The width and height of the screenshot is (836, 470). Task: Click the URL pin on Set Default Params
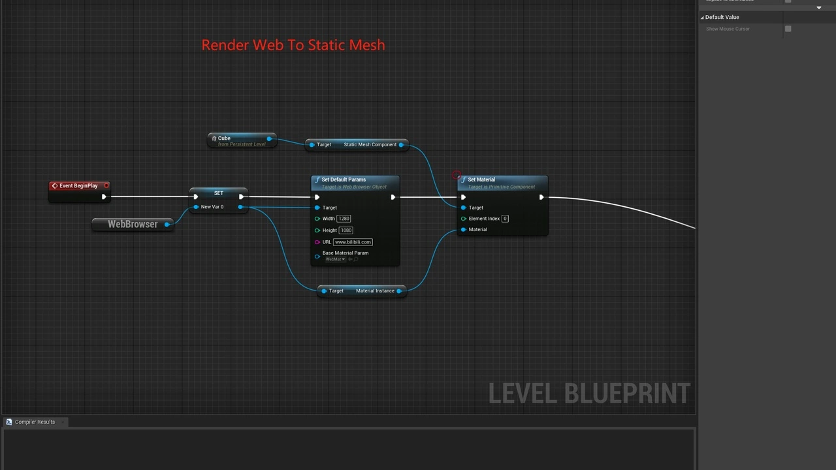coord(317,242)
